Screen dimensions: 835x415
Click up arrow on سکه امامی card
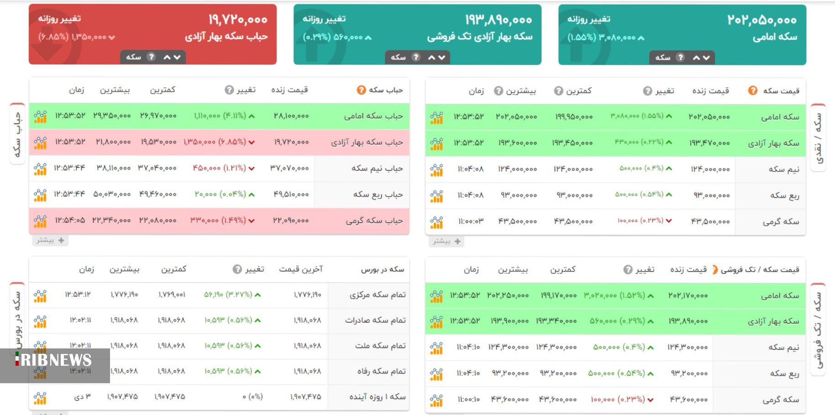click(x=696, y=57)
